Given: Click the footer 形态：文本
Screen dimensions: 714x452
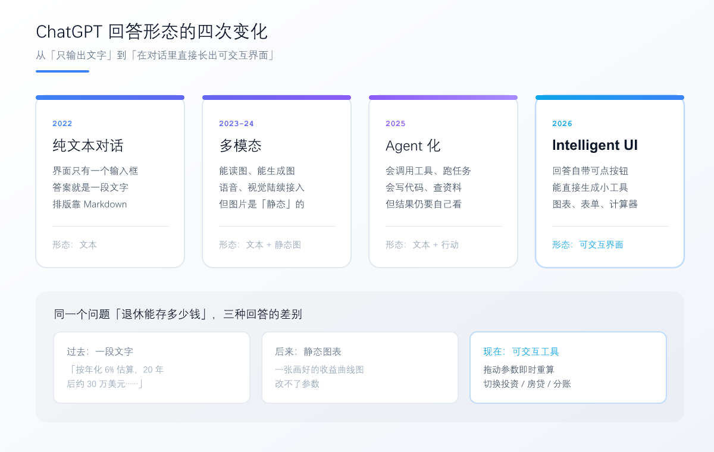Looking at the screenshot, I should pos(75,244).
